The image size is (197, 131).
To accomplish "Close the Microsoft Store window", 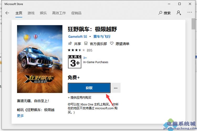I will tap(190, 4).
